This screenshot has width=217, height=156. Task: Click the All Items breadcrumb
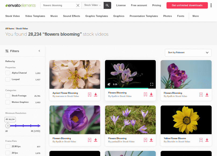[10, 28]
